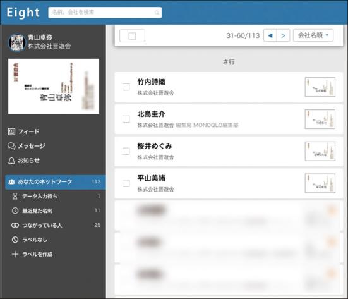Open 竹内詩織 contact entry

[x=229, y=87]
